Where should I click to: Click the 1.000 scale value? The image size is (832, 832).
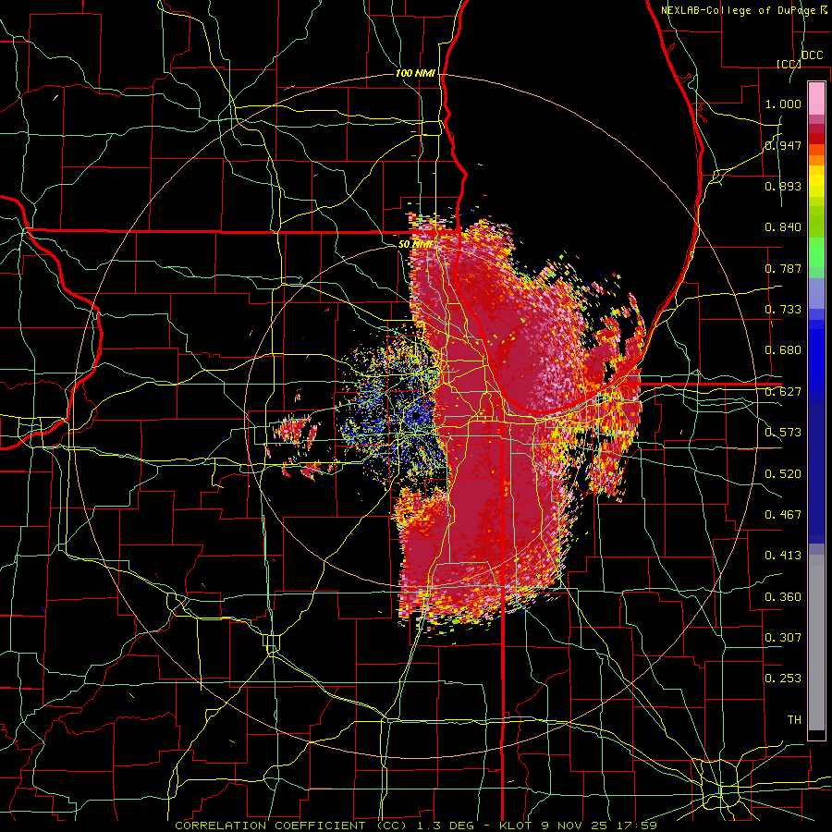(x=783, y=104)
